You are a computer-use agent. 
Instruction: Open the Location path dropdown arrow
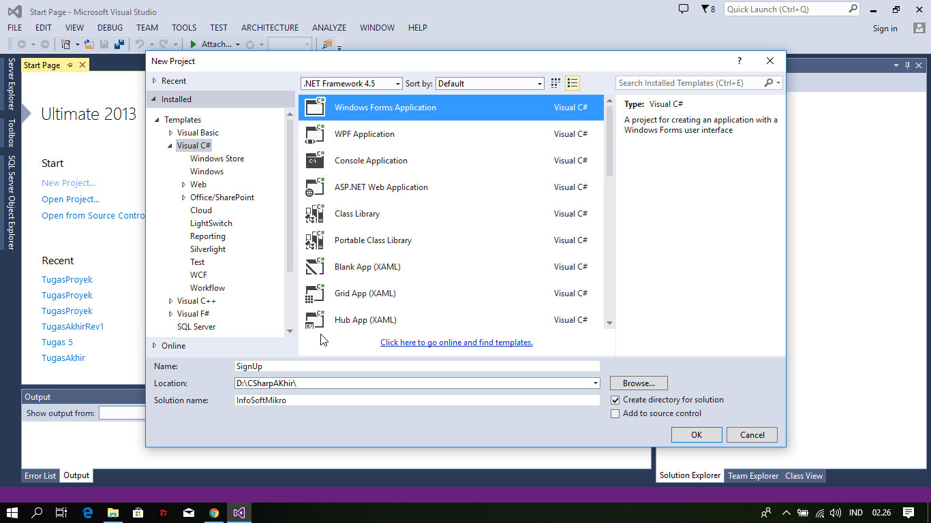coord(596,383)
